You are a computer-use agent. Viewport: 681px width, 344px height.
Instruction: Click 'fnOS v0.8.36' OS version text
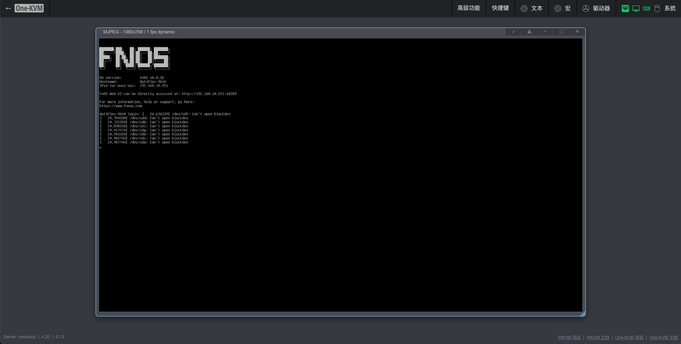point(152,78)
